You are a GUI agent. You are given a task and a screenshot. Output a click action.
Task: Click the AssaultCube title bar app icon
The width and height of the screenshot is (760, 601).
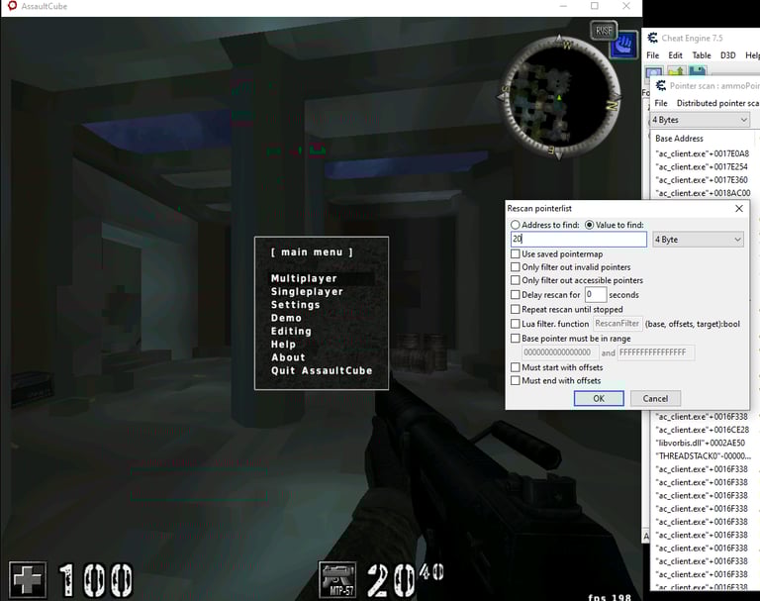click(12, 6)
